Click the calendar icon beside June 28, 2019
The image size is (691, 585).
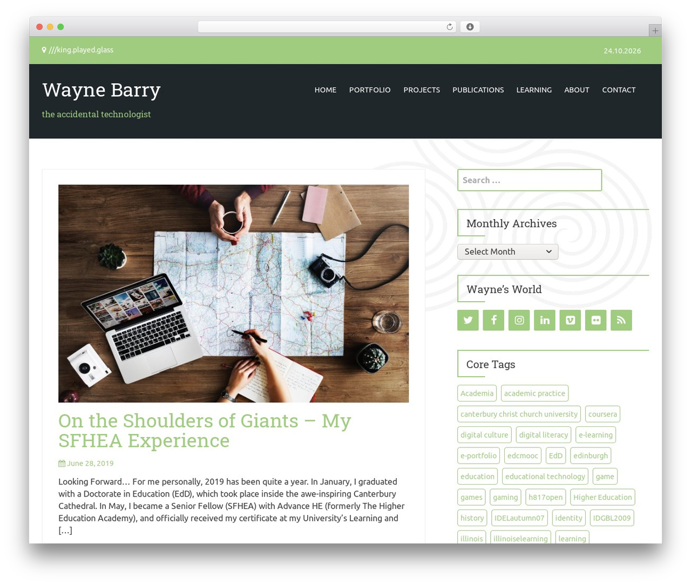tap(62, 463)
